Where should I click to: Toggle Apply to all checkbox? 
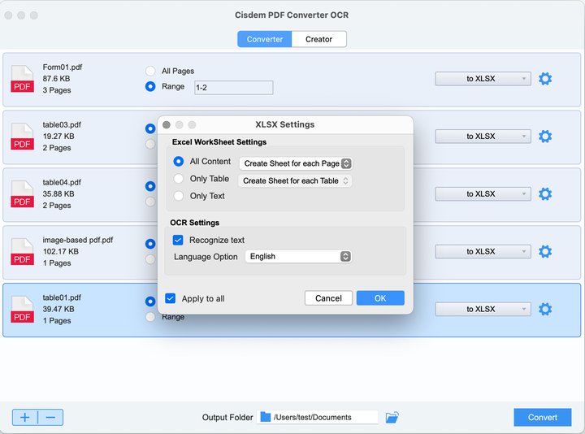point(170,298)
